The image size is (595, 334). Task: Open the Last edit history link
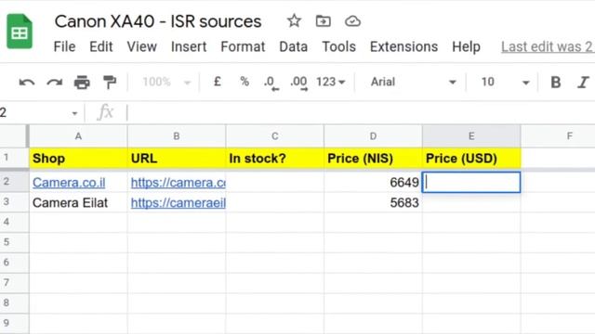[548, 46]
